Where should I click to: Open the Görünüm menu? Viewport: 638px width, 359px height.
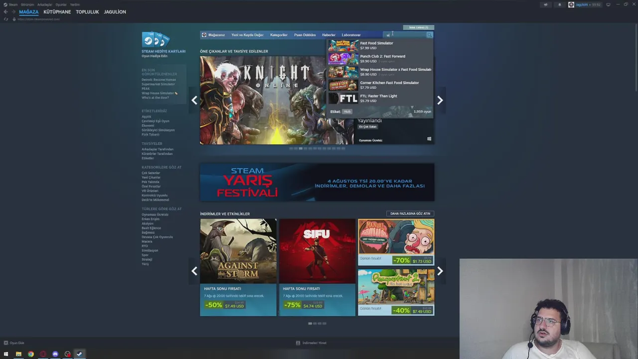point(27,4)
